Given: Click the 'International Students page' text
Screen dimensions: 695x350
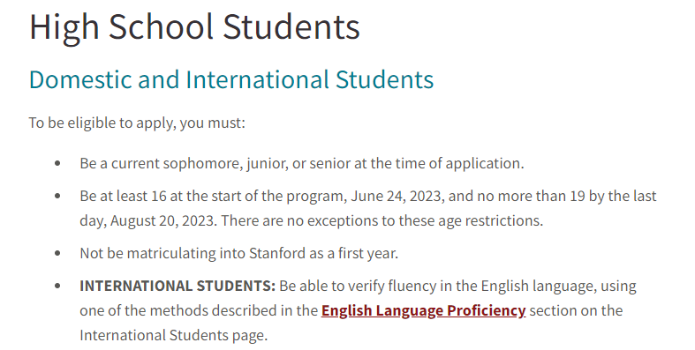Looking at the screenshot, I should pyautogui.click(x=174, y=335).
